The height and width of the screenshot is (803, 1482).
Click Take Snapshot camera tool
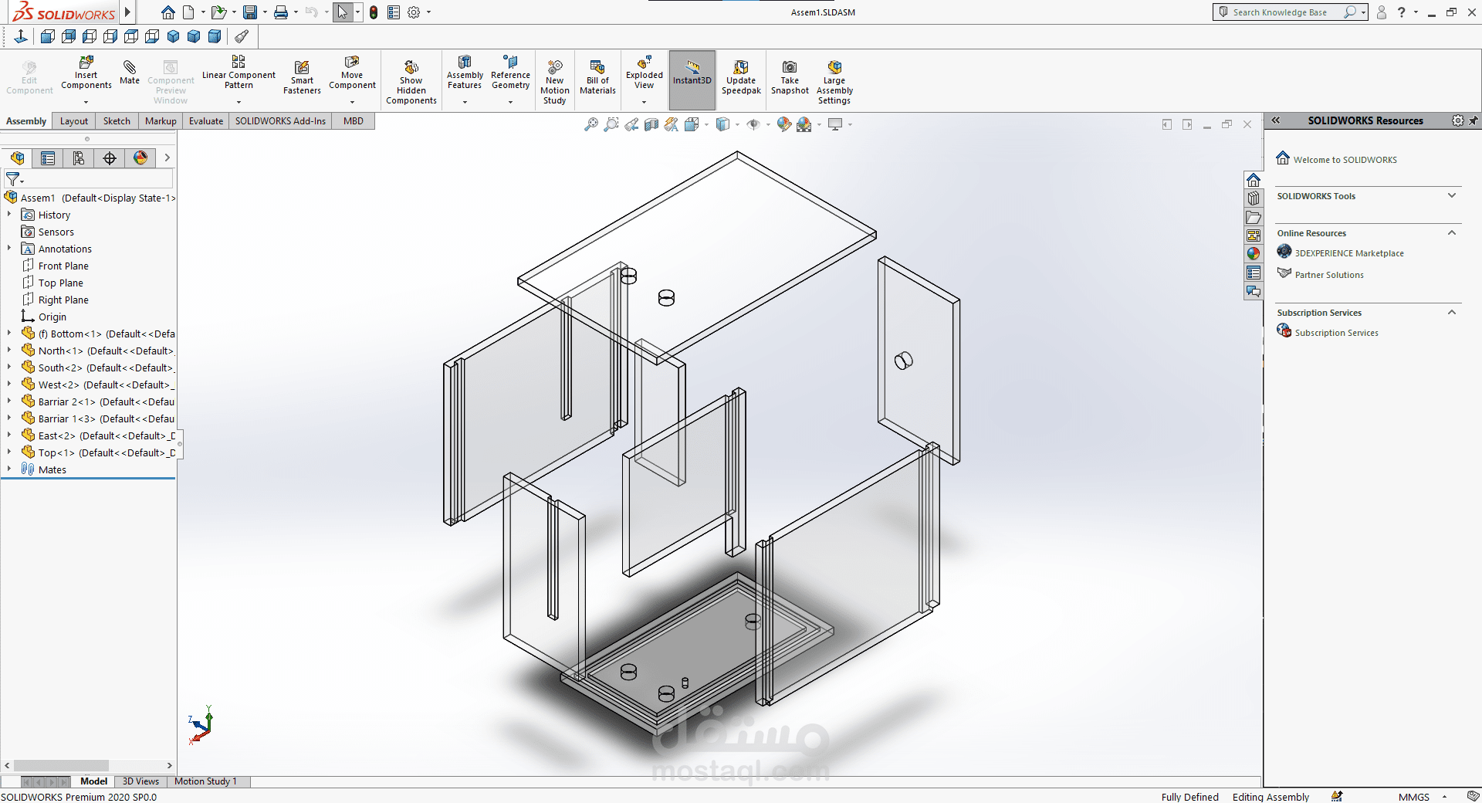point(790,78)
